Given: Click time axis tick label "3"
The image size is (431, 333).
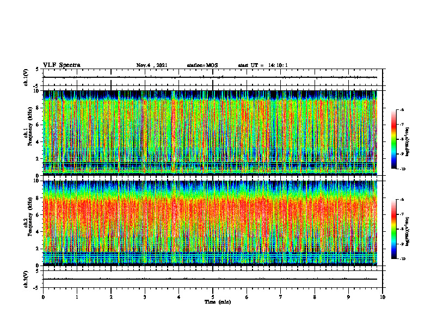Looking at the screenshot, I should (x=145, y=297).
